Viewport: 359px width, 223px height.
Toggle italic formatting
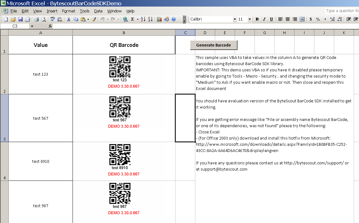point(264,19)
